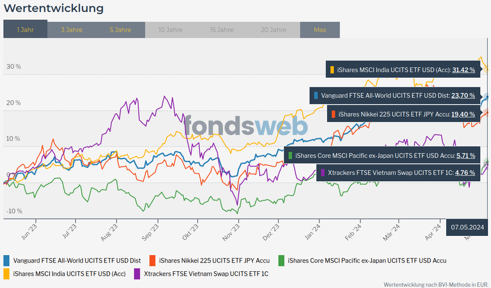Toggle iShares Nikkei 225 series in legend
This screenshot has width=491, height=288.
click(x=215, y=260)
